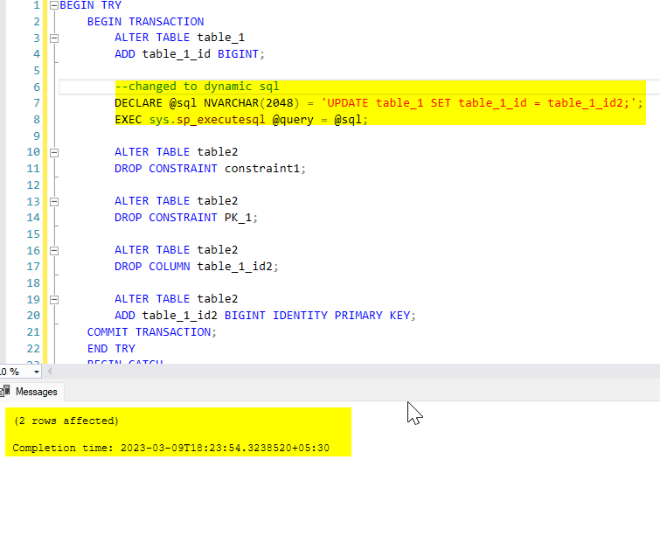Click the 'sys.sp_executesql' procedure name
Image resolution: width=660 pixels, height=543 pixels.
[207, 120]
